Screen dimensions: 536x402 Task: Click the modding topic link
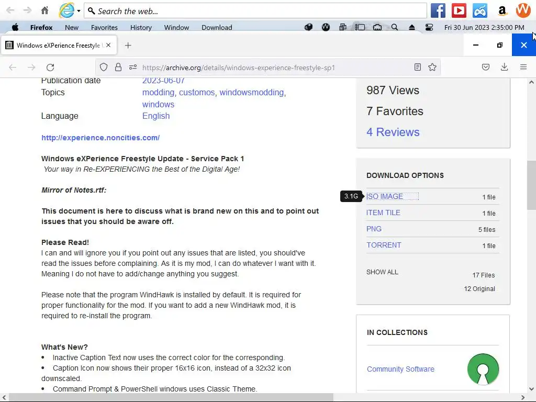pos(158,92)
